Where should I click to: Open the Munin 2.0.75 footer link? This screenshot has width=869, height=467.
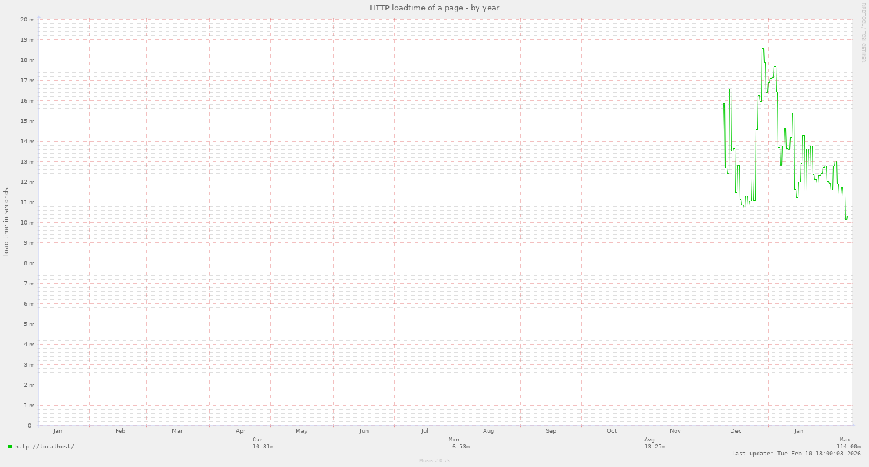click(x=434, y=461)
